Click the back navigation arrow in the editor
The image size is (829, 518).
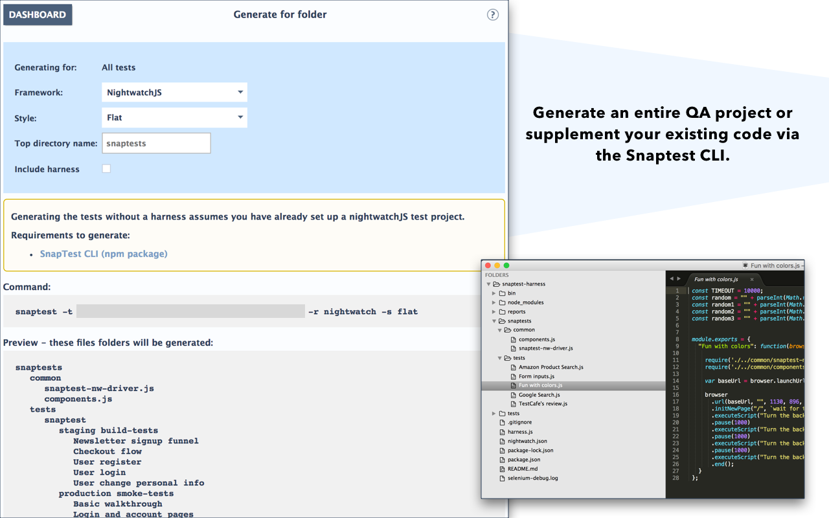click(x=672, y=278)
